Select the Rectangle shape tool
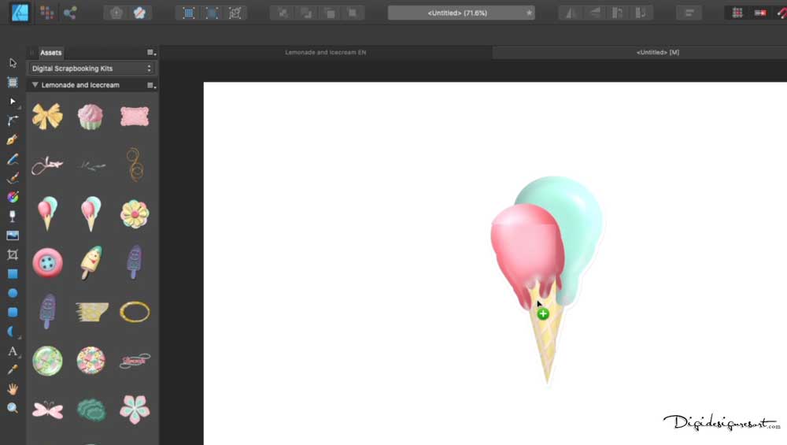Screen dimensions: 787x445 13,274
